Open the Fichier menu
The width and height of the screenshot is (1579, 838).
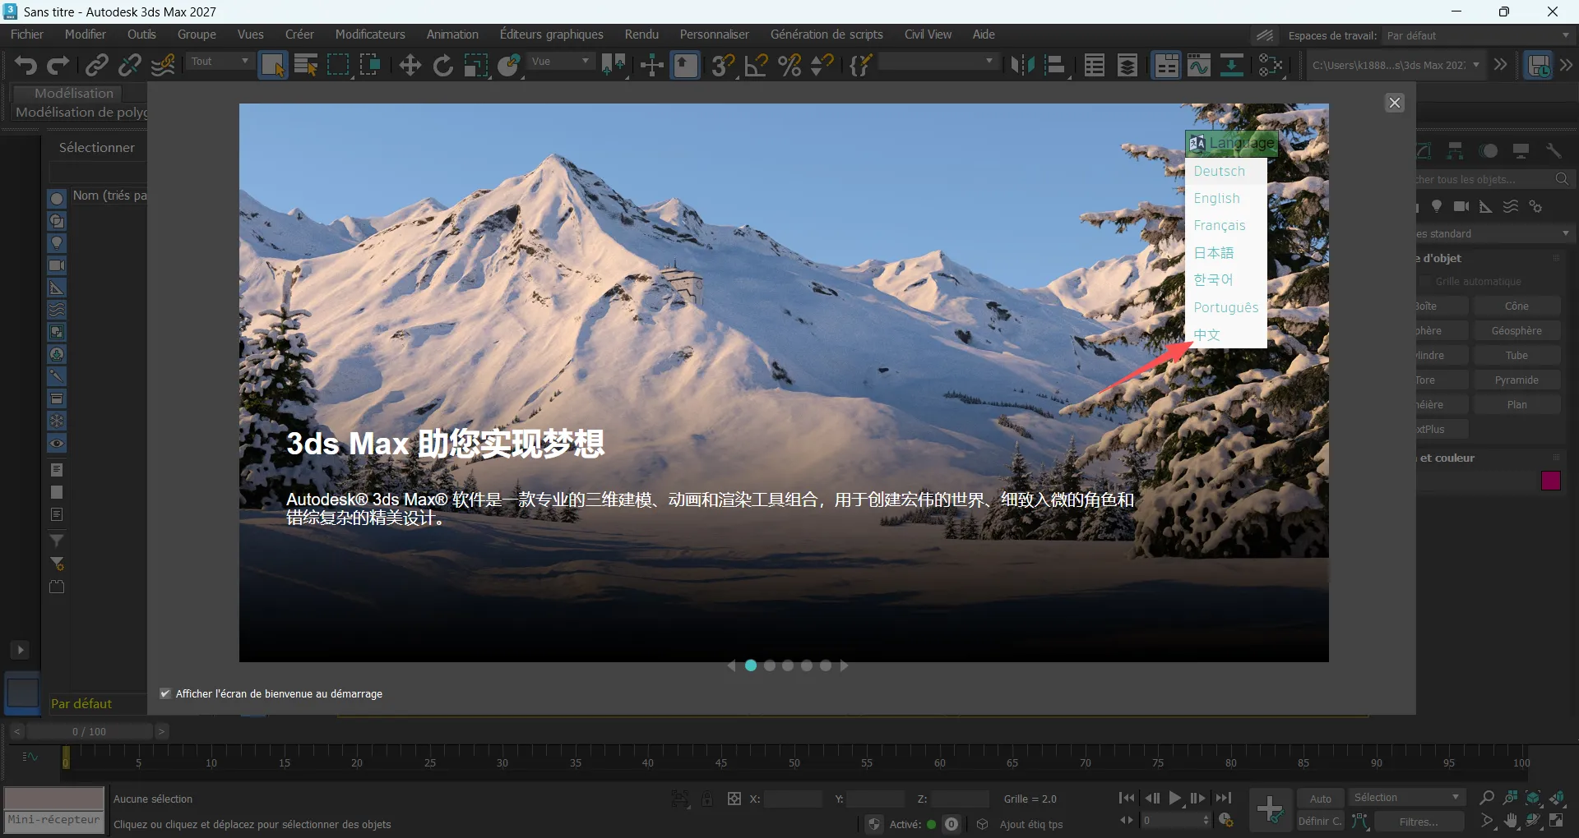[x=27, y=35]
